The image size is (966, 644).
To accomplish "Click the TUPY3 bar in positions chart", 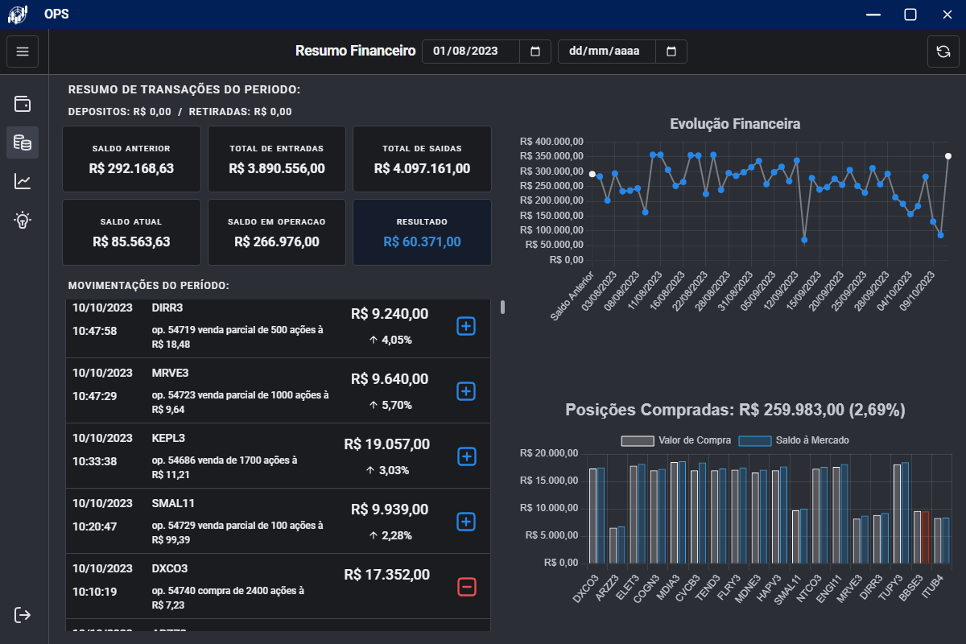I will 901,513.
